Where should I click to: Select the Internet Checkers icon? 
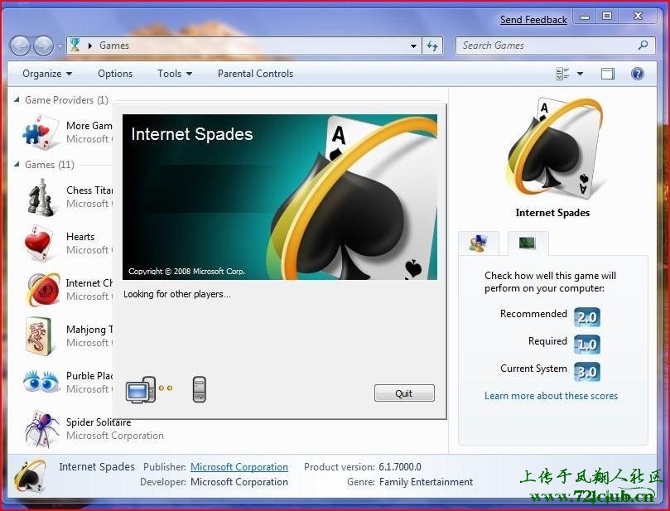point(42,289)
